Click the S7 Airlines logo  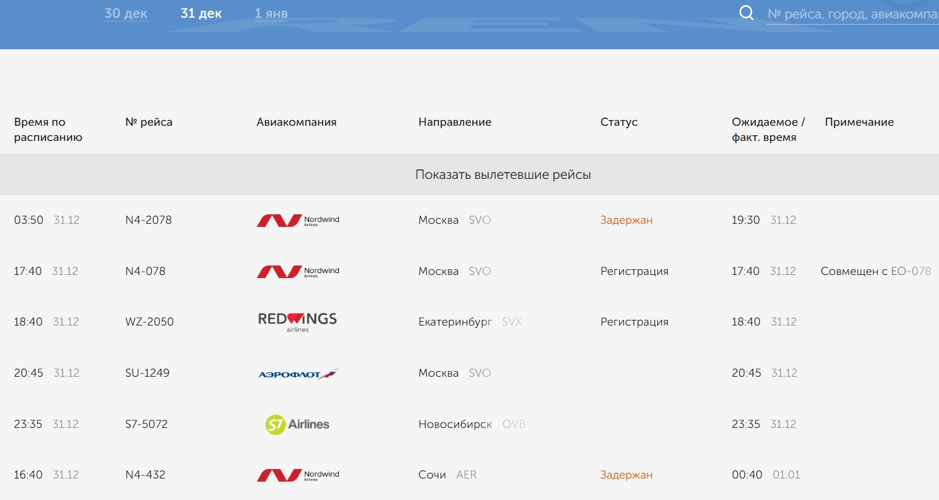tap(297, 424)
